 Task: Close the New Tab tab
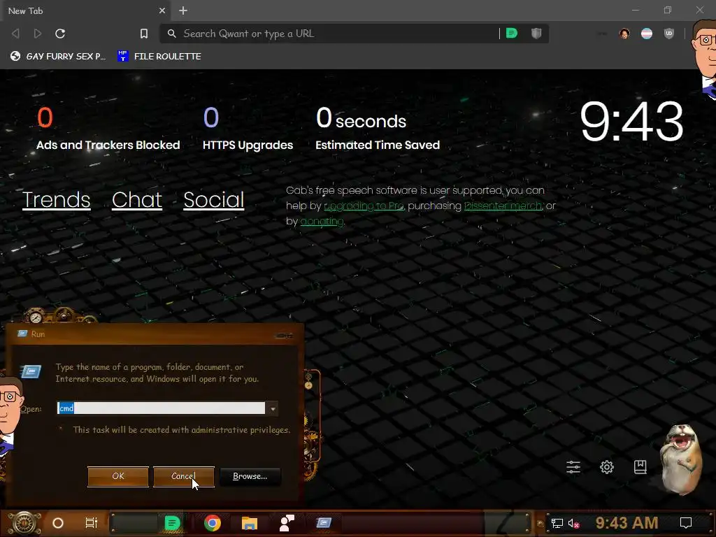(162, 10)
